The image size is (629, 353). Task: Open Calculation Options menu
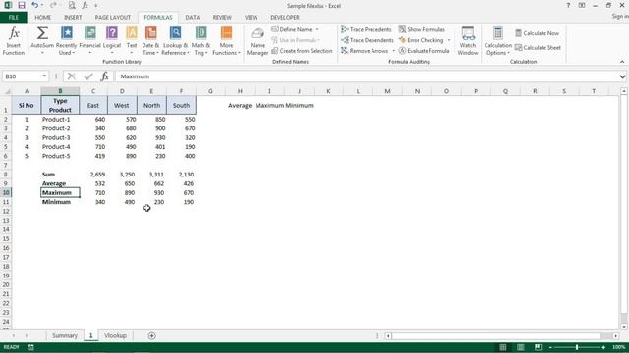[x=498, y=41]
